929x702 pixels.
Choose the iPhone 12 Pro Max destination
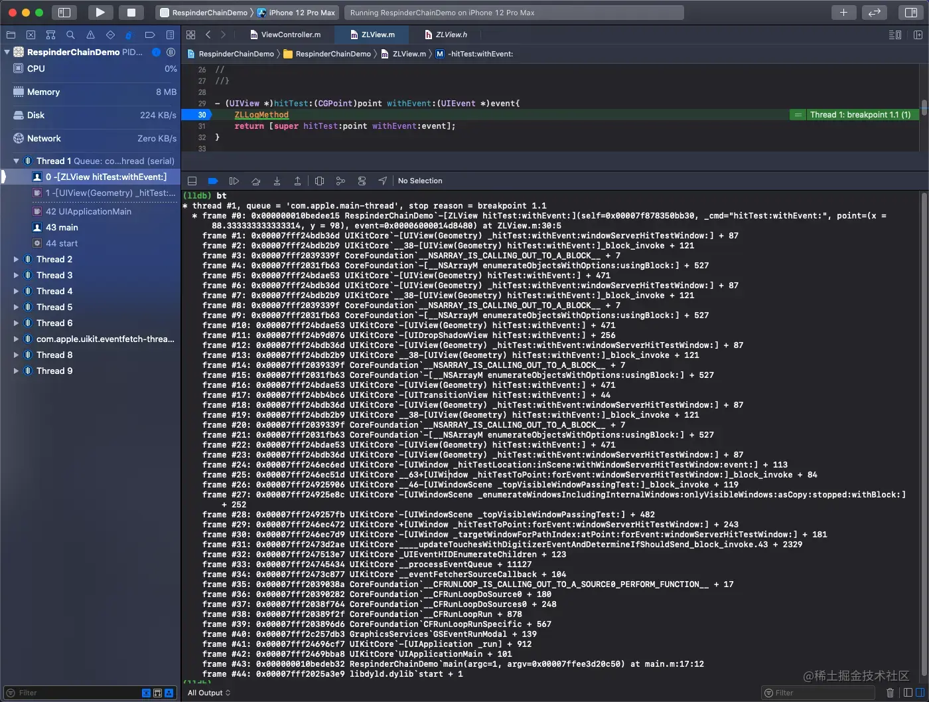pyautogui.click(x=296, y=13)
